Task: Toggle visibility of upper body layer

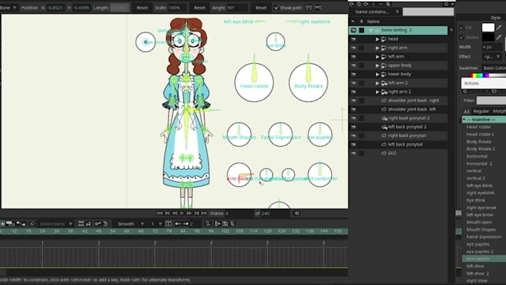Action: pos(353,65)
